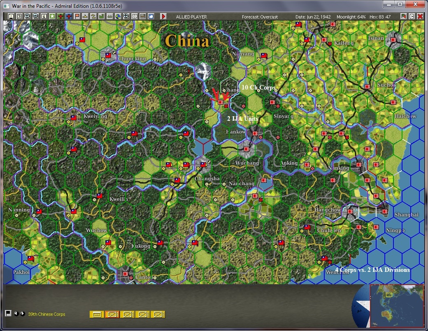Click the crosshair target toolbar icon
This screenshot has width=428, height=331.
126,16
